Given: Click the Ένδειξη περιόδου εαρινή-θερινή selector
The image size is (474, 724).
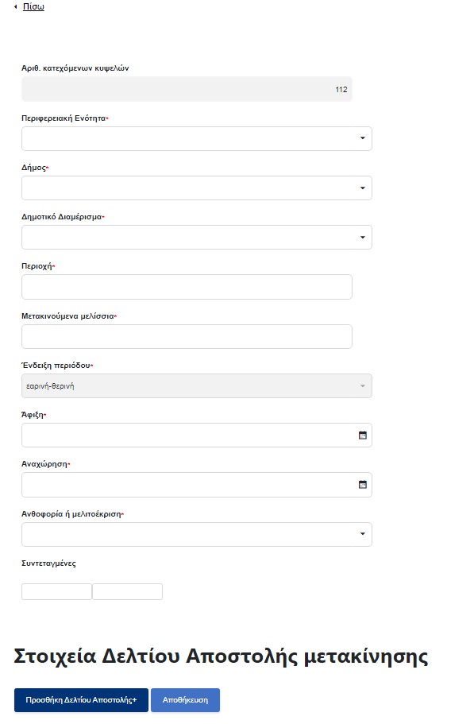Looking at the screenshot, I should click(196, 386).
